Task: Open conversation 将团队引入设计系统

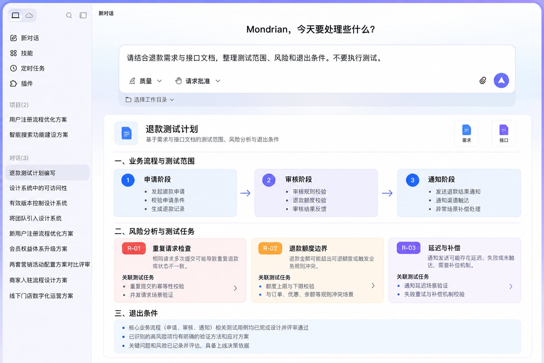Action: point(35,218)
